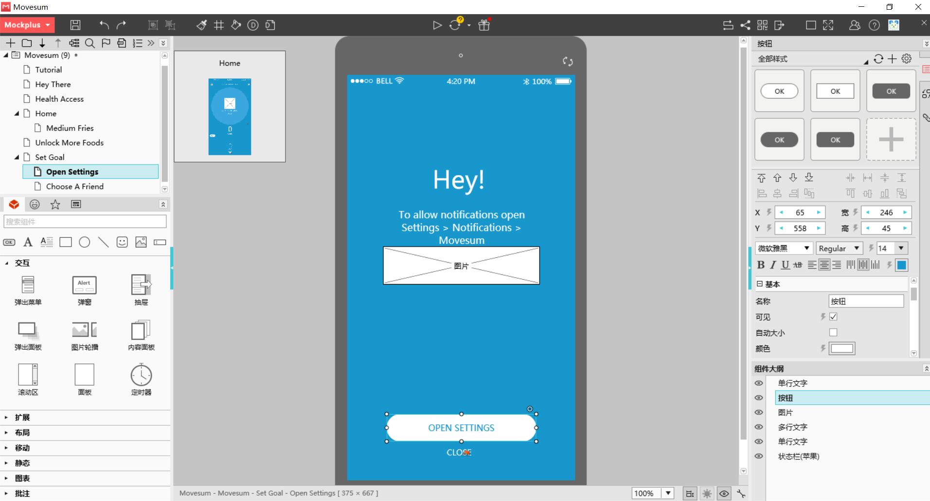Open the Mockplus main menu dropdown
This screenshot has width=930, height=501.
click(27, 25)
